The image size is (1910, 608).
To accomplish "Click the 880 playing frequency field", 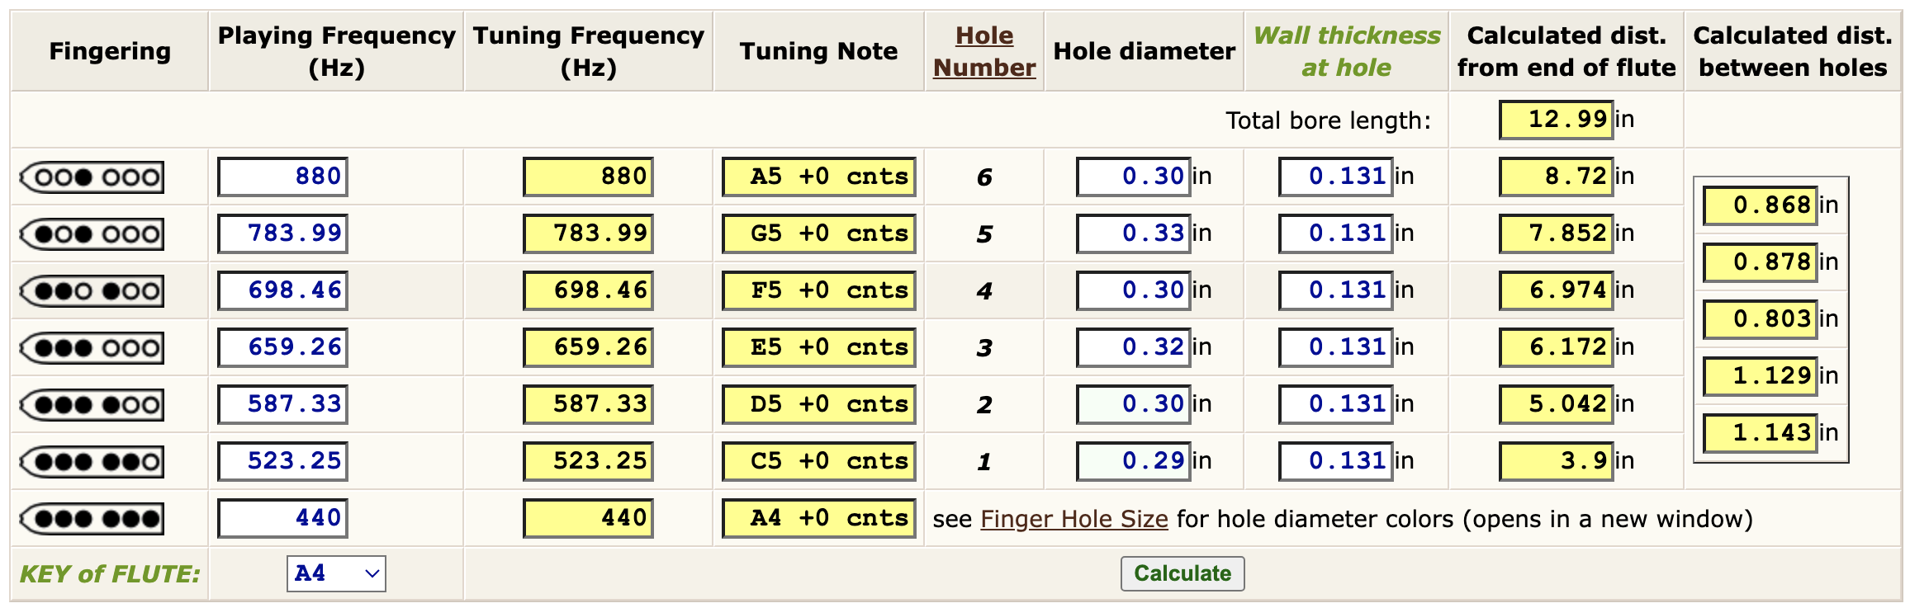I will coord(282,177).
